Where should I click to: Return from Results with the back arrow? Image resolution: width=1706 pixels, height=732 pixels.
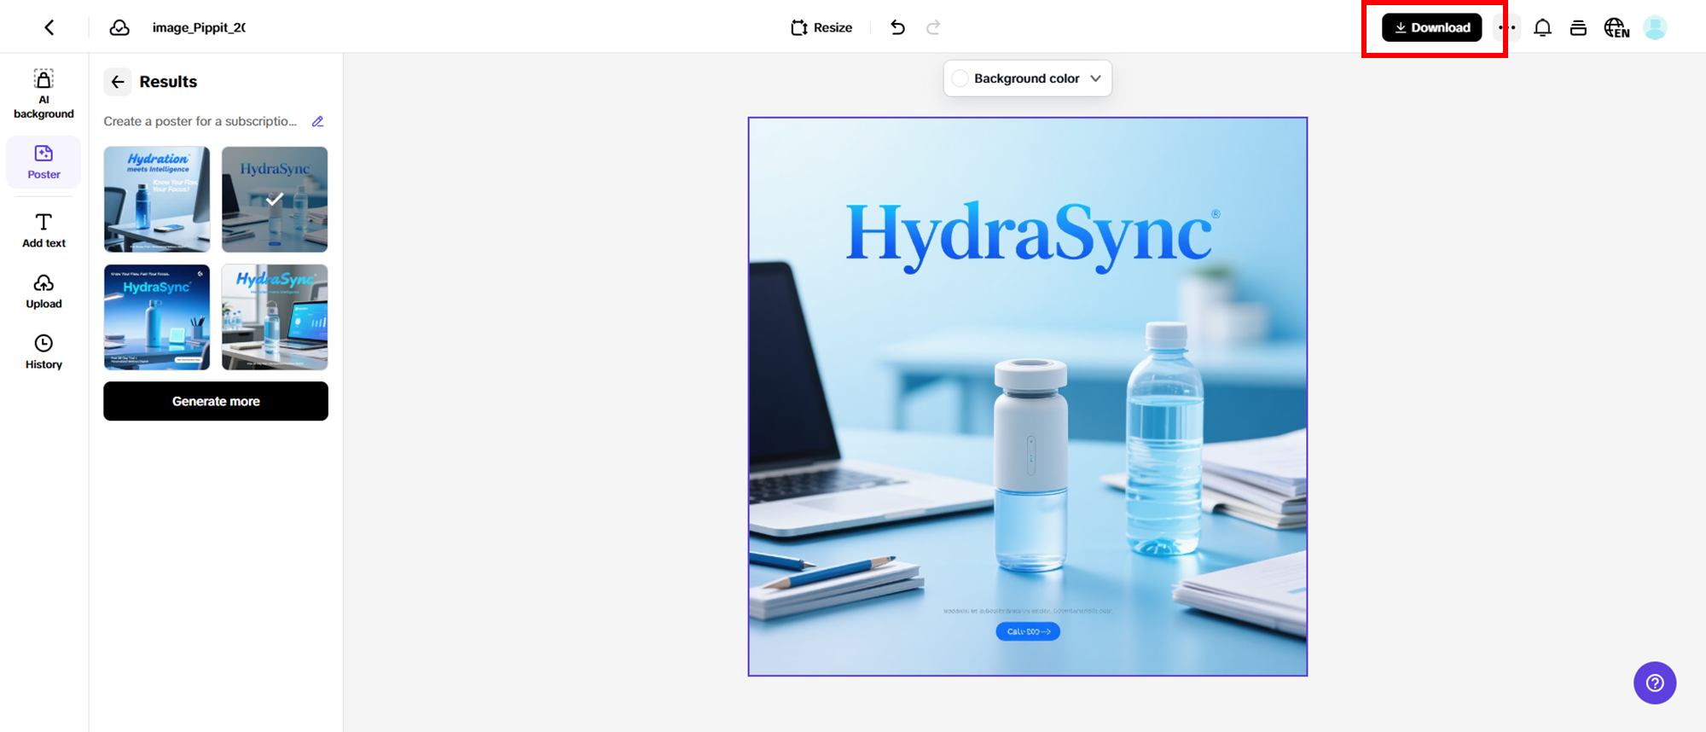[x=118, y=82]
